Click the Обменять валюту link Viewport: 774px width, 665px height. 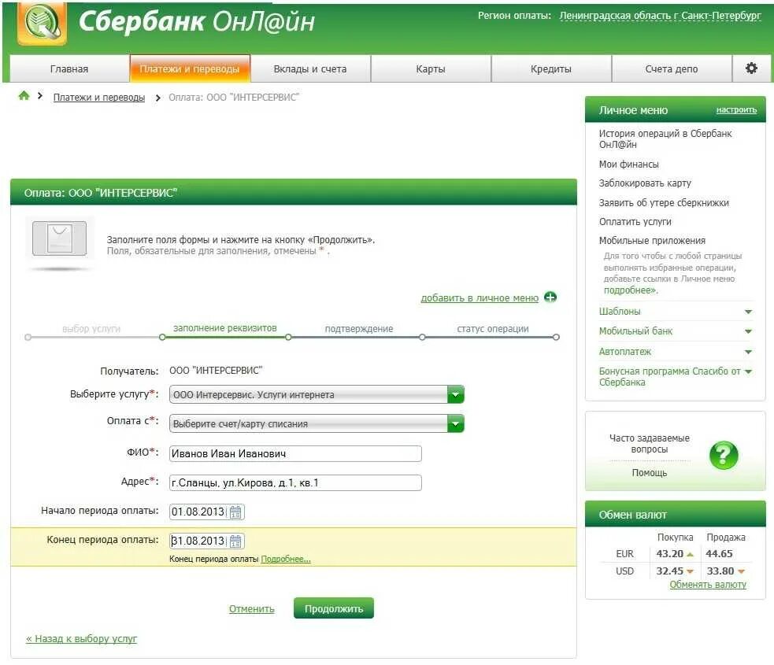pyautogui.click(x=707, y=585)
